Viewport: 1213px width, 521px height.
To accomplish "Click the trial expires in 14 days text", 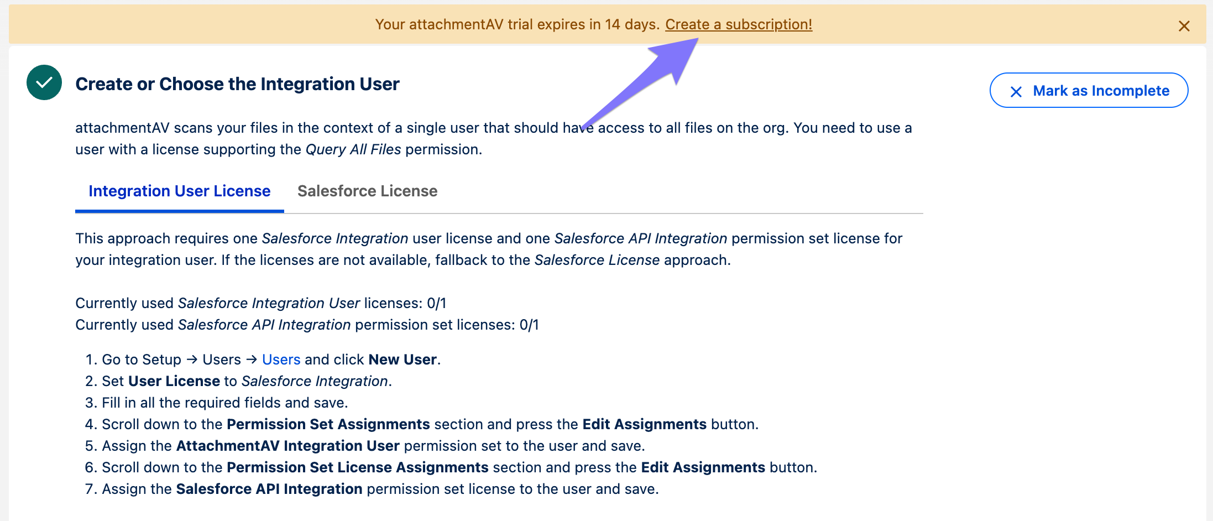I will 517,24.
